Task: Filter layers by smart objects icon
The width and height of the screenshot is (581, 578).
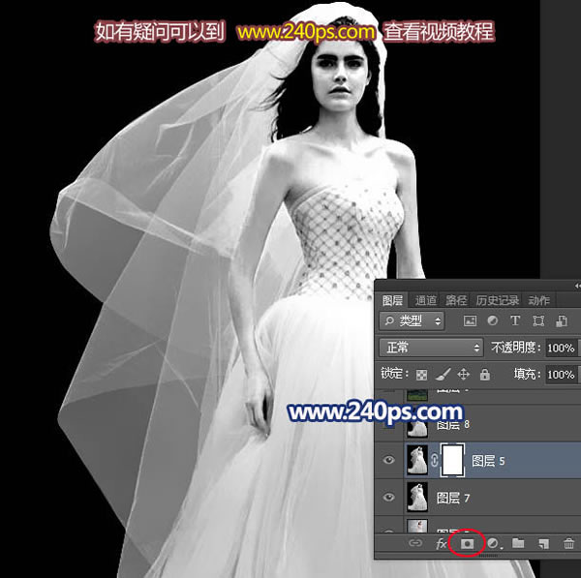Action: 562,320
